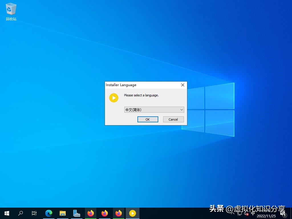Open the Start menu

coord(6,213)
